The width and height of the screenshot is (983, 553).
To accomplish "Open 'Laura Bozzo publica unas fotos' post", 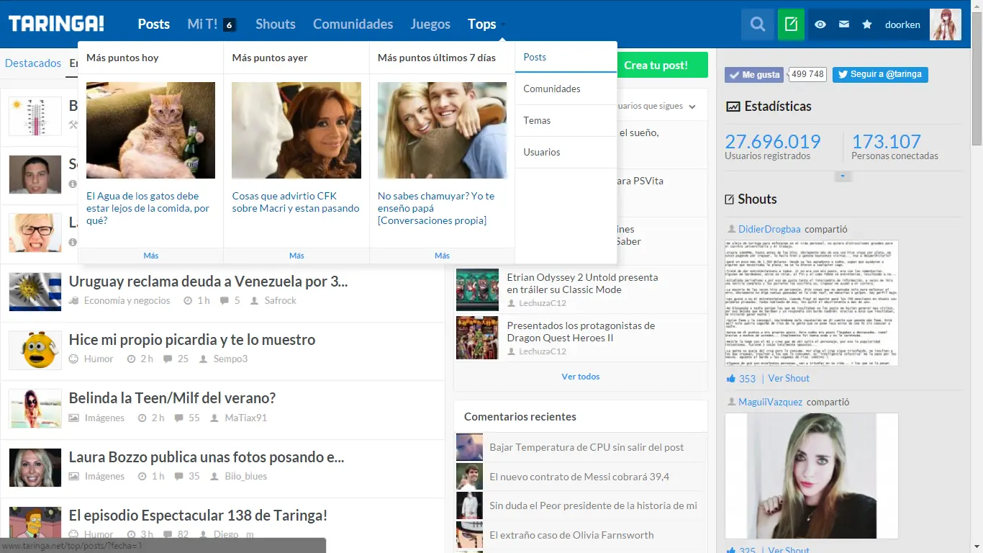I will (207, 457).
